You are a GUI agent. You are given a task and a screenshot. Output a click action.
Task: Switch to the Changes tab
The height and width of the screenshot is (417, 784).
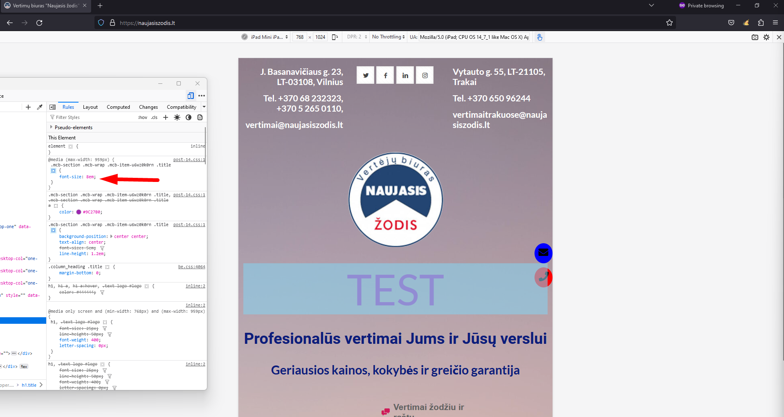[148, 107]
